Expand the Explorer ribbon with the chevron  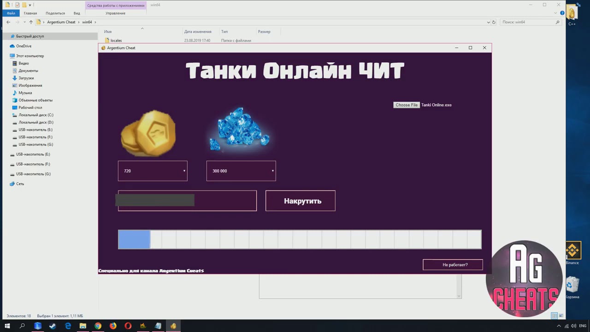[x=556, y=13]
